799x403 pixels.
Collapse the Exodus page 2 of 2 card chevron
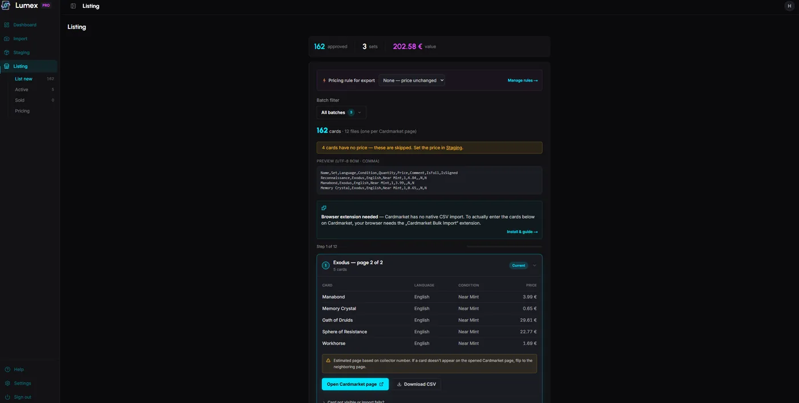point(535,265)
